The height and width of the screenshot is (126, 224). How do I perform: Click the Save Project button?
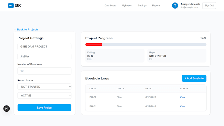click(x=44, y=108)
